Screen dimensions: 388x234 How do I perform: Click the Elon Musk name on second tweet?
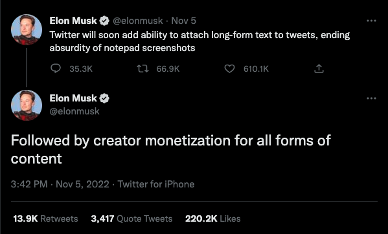(73, 98)
